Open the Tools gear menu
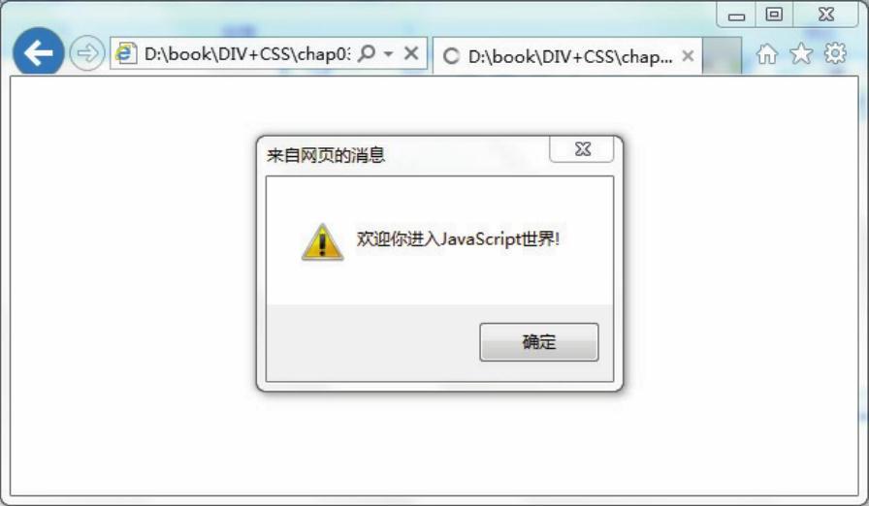The height and width of the screenshot is (506, 869). coord(835,53)
